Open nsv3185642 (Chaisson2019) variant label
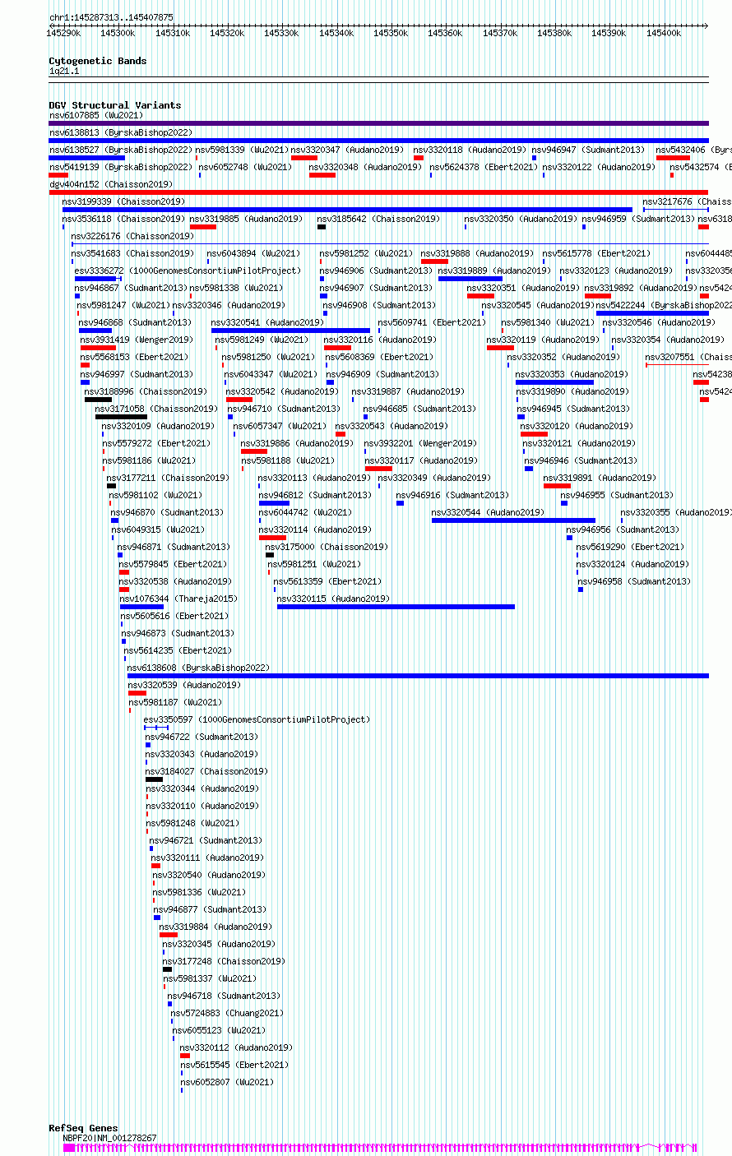Image resolution: width=732 pixels, height=1156 pixels. [378, 219]
